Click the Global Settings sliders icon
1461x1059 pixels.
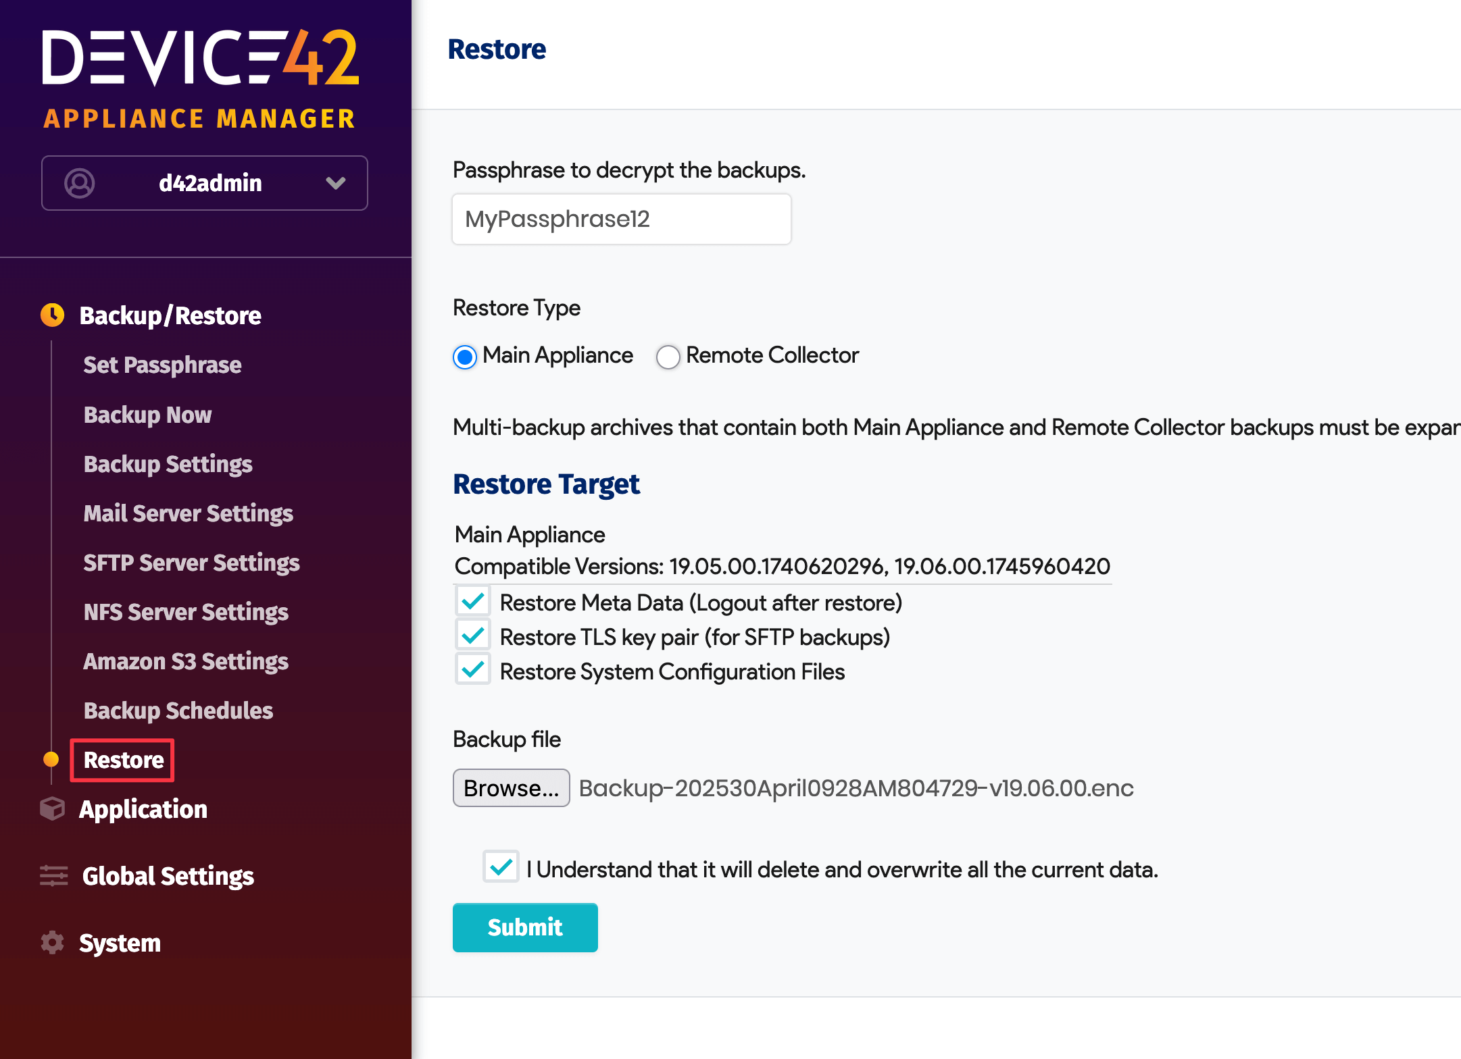(x=54, y=875)
